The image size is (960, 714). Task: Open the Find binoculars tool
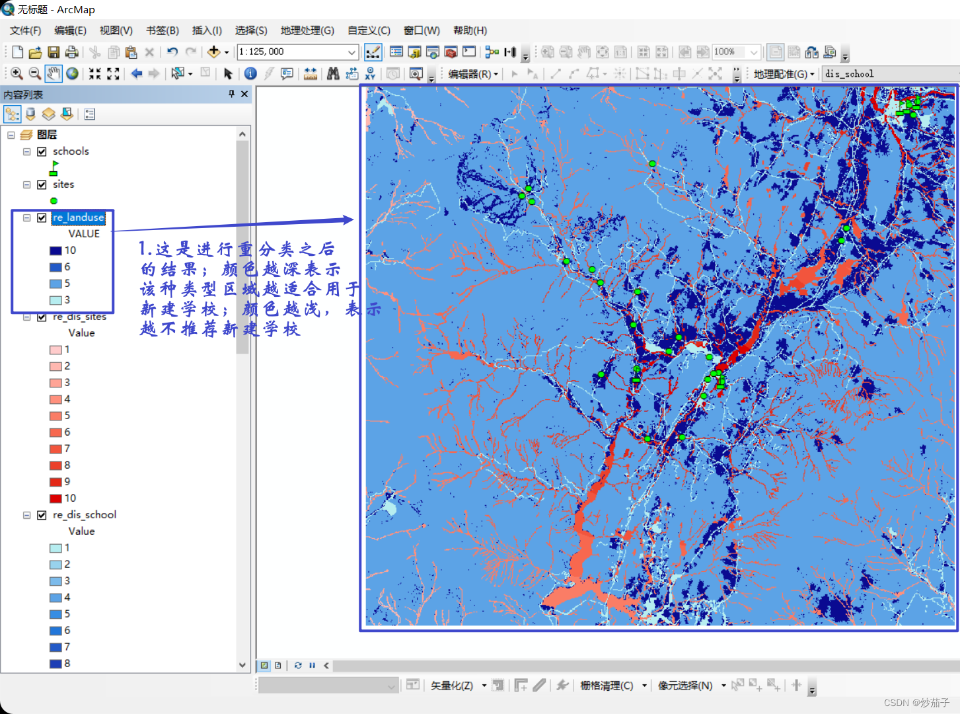(333, 73)
